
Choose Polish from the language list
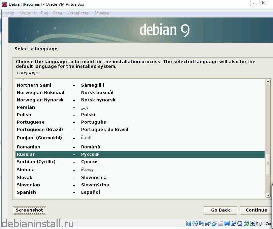click(24, 115)
